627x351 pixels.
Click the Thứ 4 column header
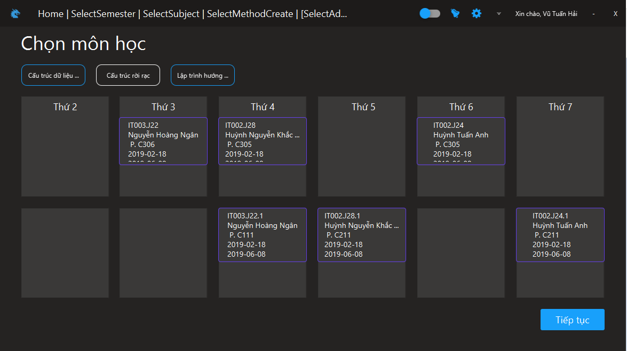click(x=263, y=107)
